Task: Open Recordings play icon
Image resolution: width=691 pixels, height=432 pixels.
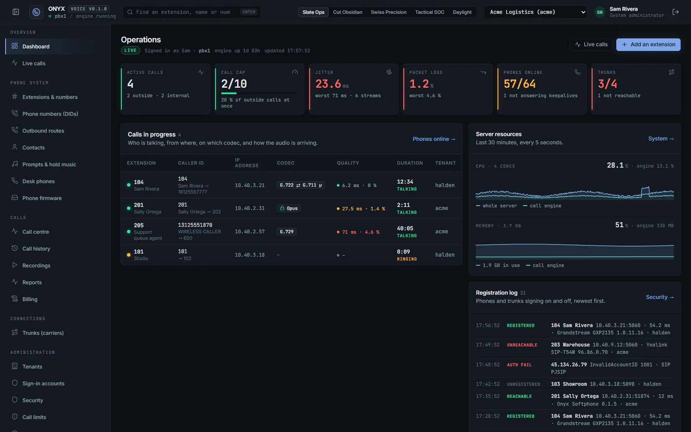Action: [x=15, y=265]
